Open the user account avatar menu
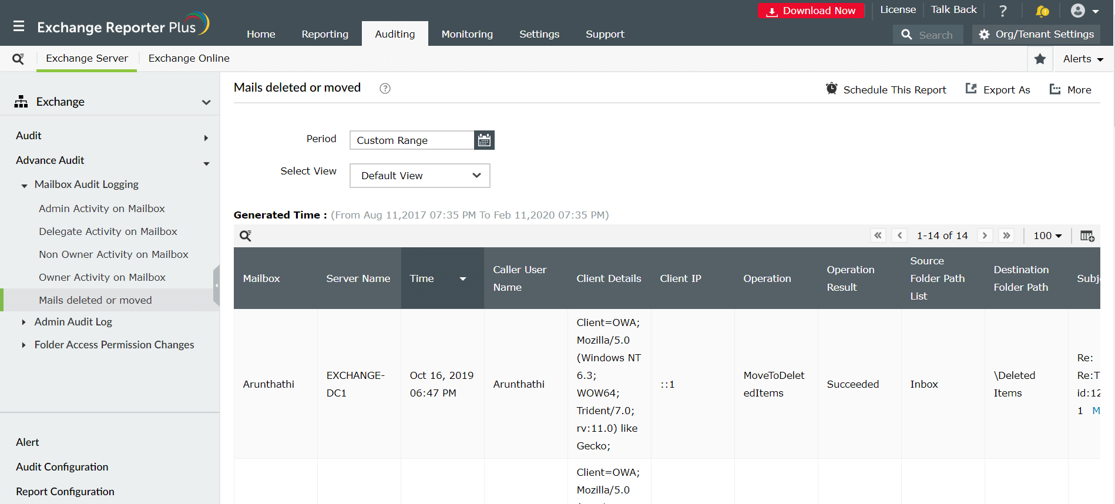The height and width of the screenshot is (504, 1115). 1084,11
